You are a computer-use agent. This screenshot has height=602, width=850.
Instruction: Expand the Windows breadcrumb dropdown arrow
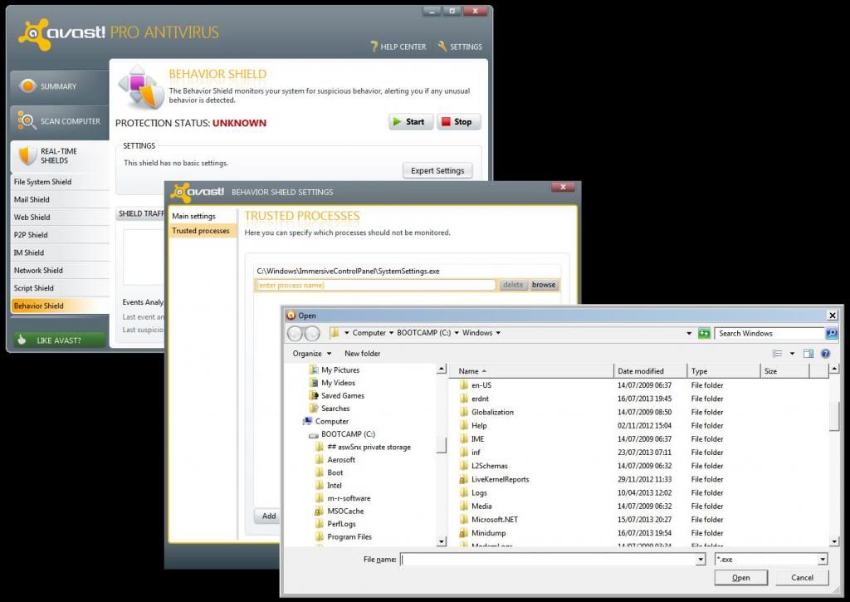click(x=498, y=333)
